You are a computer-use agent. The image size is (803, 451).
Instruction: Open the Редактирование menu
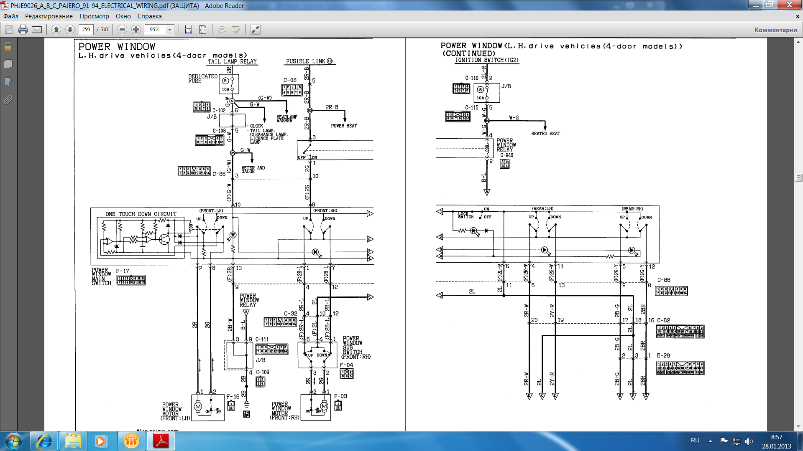[49, 16]
